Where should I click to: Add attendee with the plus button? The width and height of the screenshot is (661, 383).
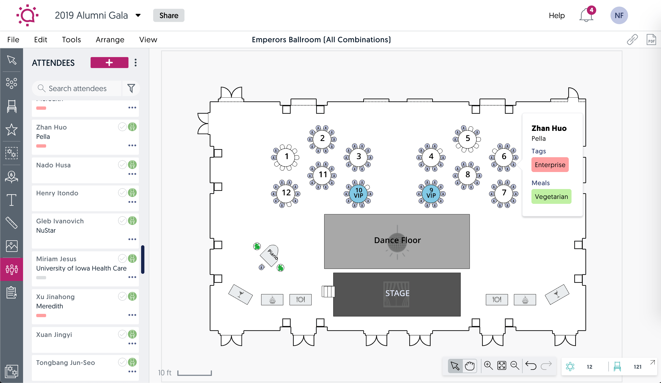point(110,63)
